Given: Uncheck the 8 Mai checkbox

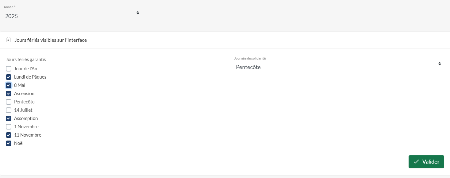Looking at the screenshot, I should 9,85.
